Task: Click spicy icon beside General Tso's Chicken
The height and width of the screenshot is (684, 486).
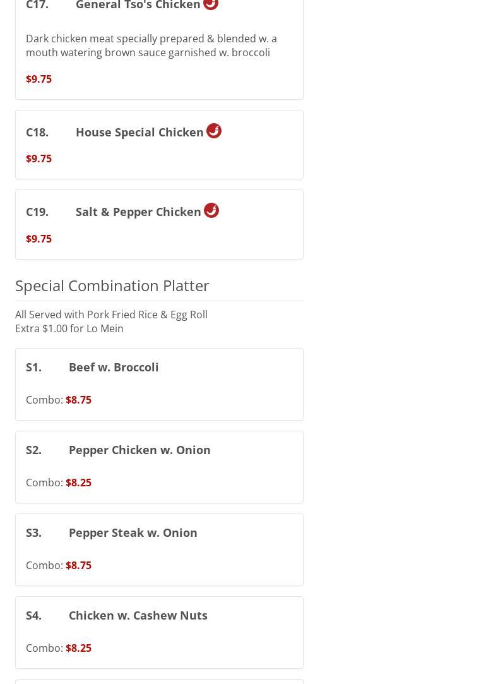Action: [x=211, y=4]
